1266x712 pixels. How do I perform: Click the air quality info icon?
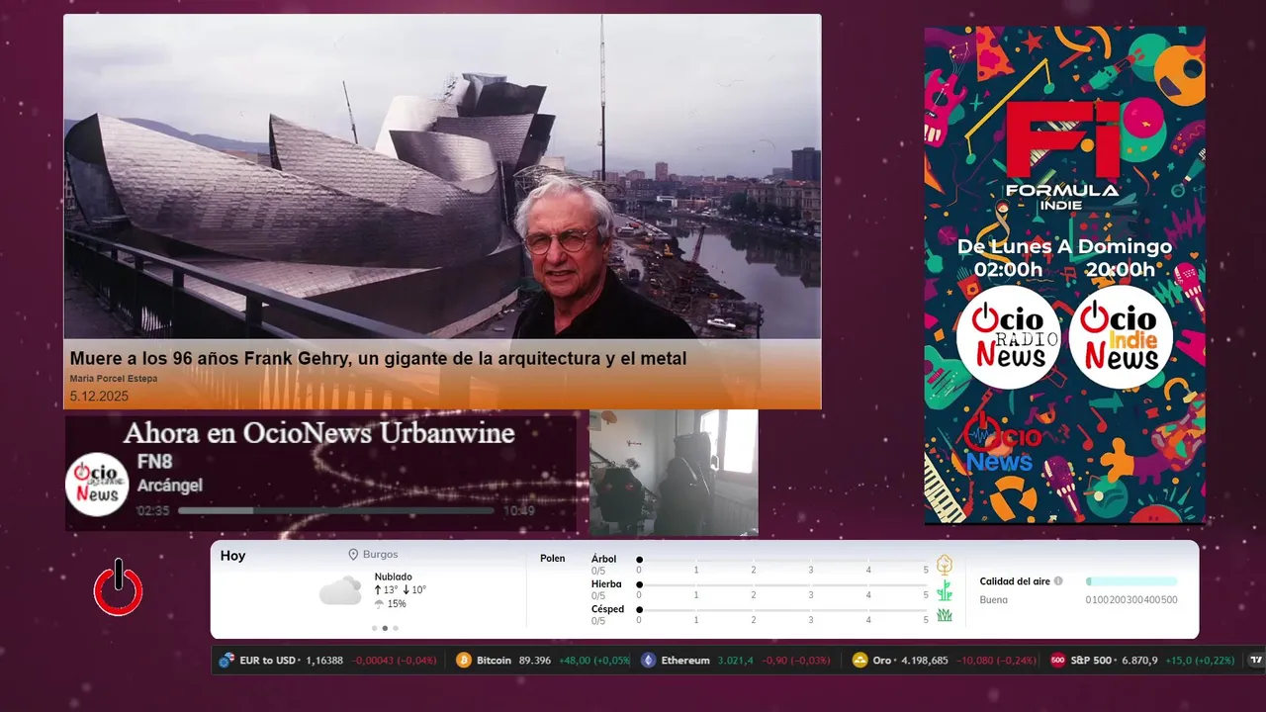(x=1058, y=581)
